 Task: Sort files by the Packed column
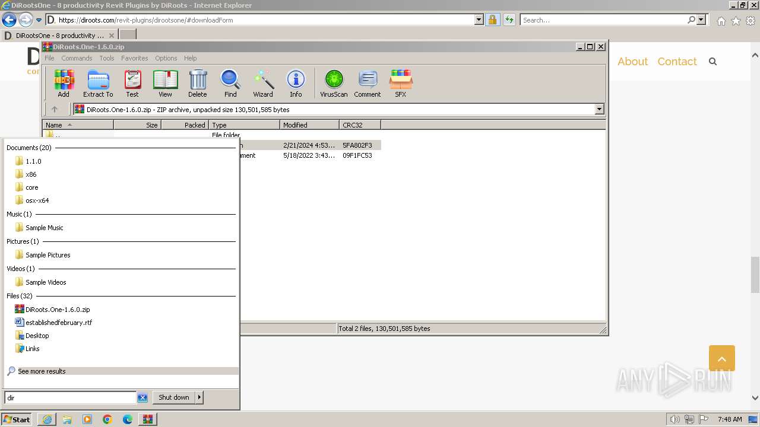click(185, 125)
